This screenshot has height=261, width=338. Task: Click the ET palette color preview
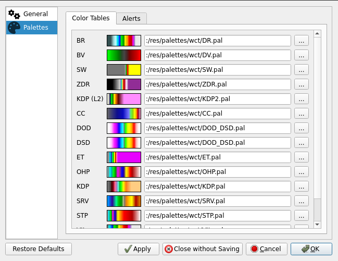[124, 157]
